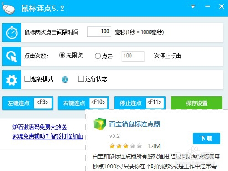Click the 次停止点击 label
This screenshot has height=171, width=228.
point(167,56)
